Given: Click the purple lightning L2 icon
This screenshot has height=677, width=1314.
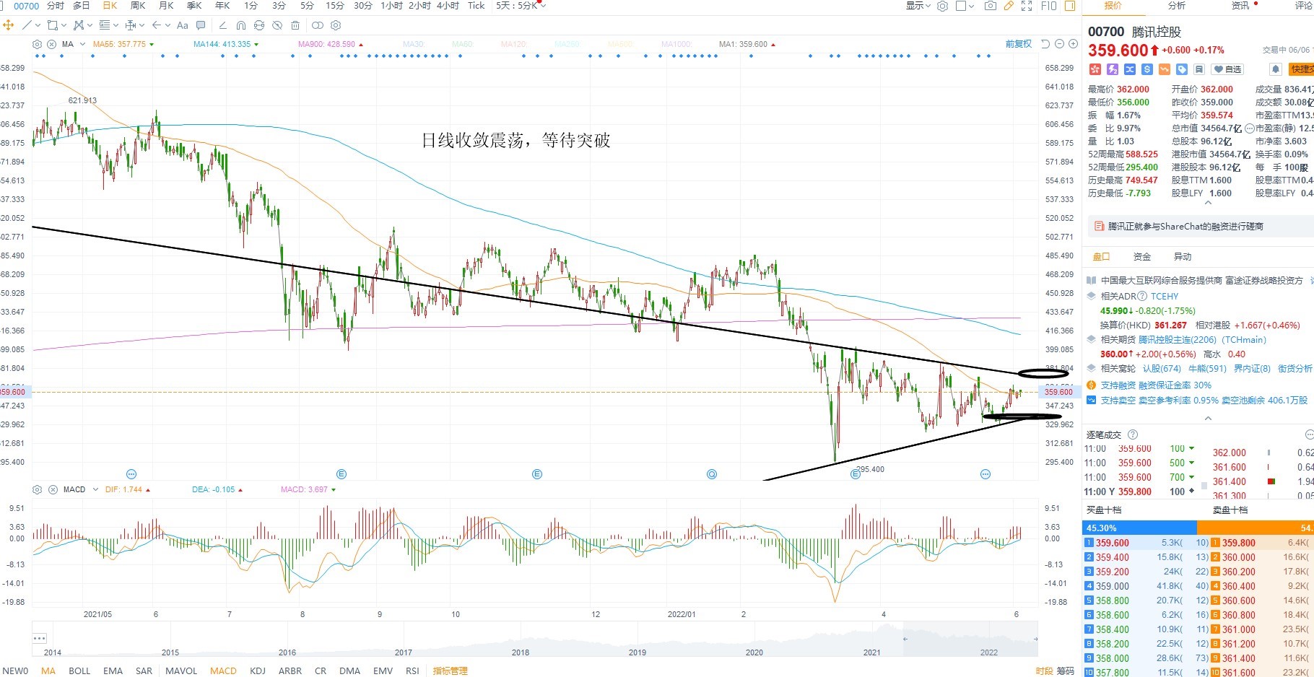Looking at the screenshot, I should (1113, 69).
